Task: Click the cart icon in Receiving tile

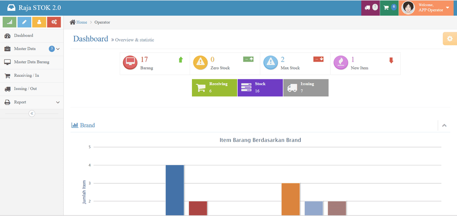Action: tap(201, 88)
